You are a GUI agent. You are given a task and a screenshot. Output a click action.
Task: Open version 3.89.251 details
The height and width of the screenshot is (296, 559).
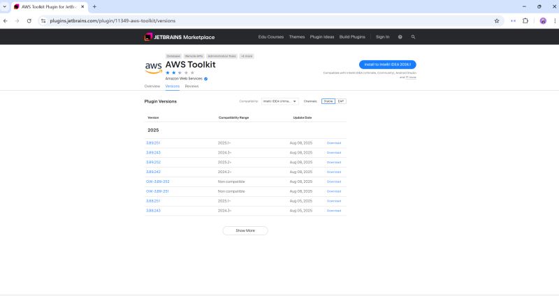[153, 143]
